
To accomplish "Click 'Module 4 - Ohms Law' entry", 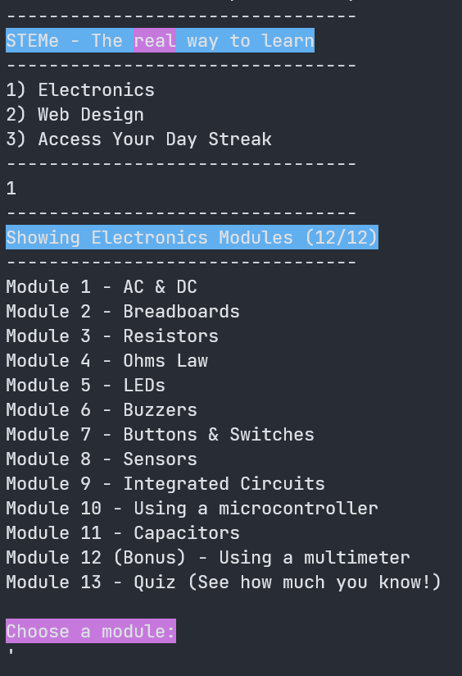I will [107, 360].
